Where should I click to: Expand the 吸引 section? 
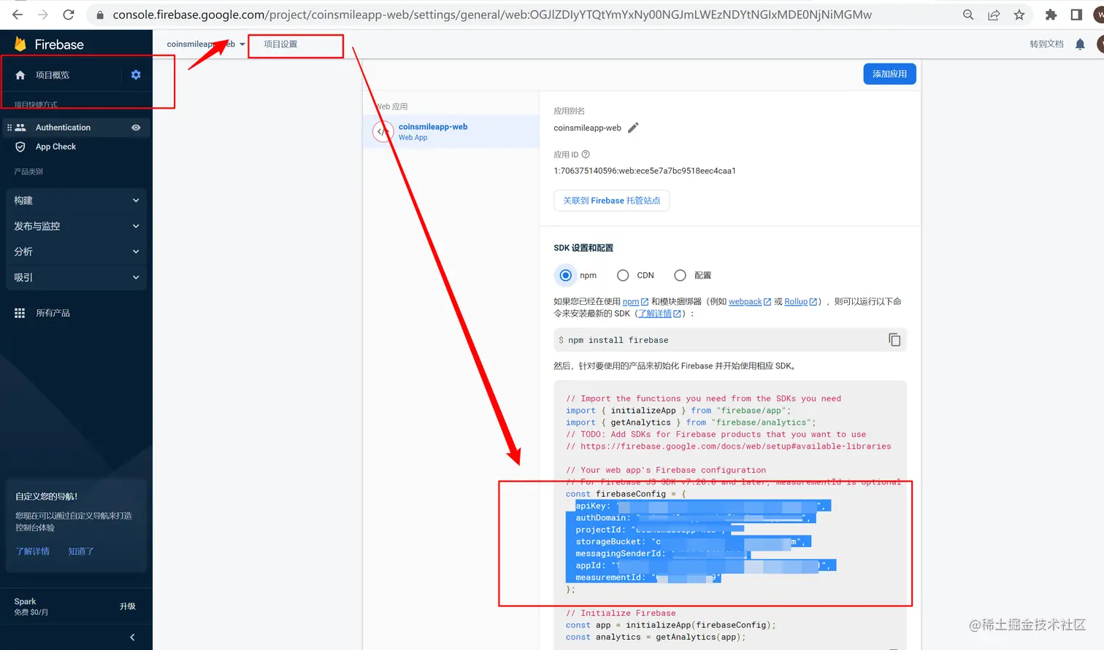tap(76, 277)
